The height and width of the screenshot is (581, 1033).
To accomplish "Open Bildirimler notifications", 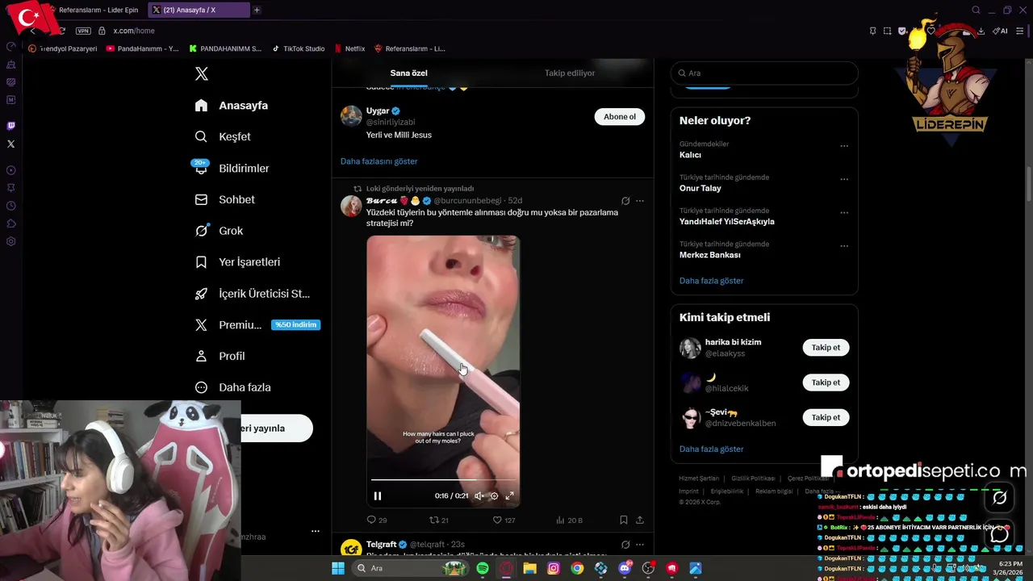I will pos(232,168).
